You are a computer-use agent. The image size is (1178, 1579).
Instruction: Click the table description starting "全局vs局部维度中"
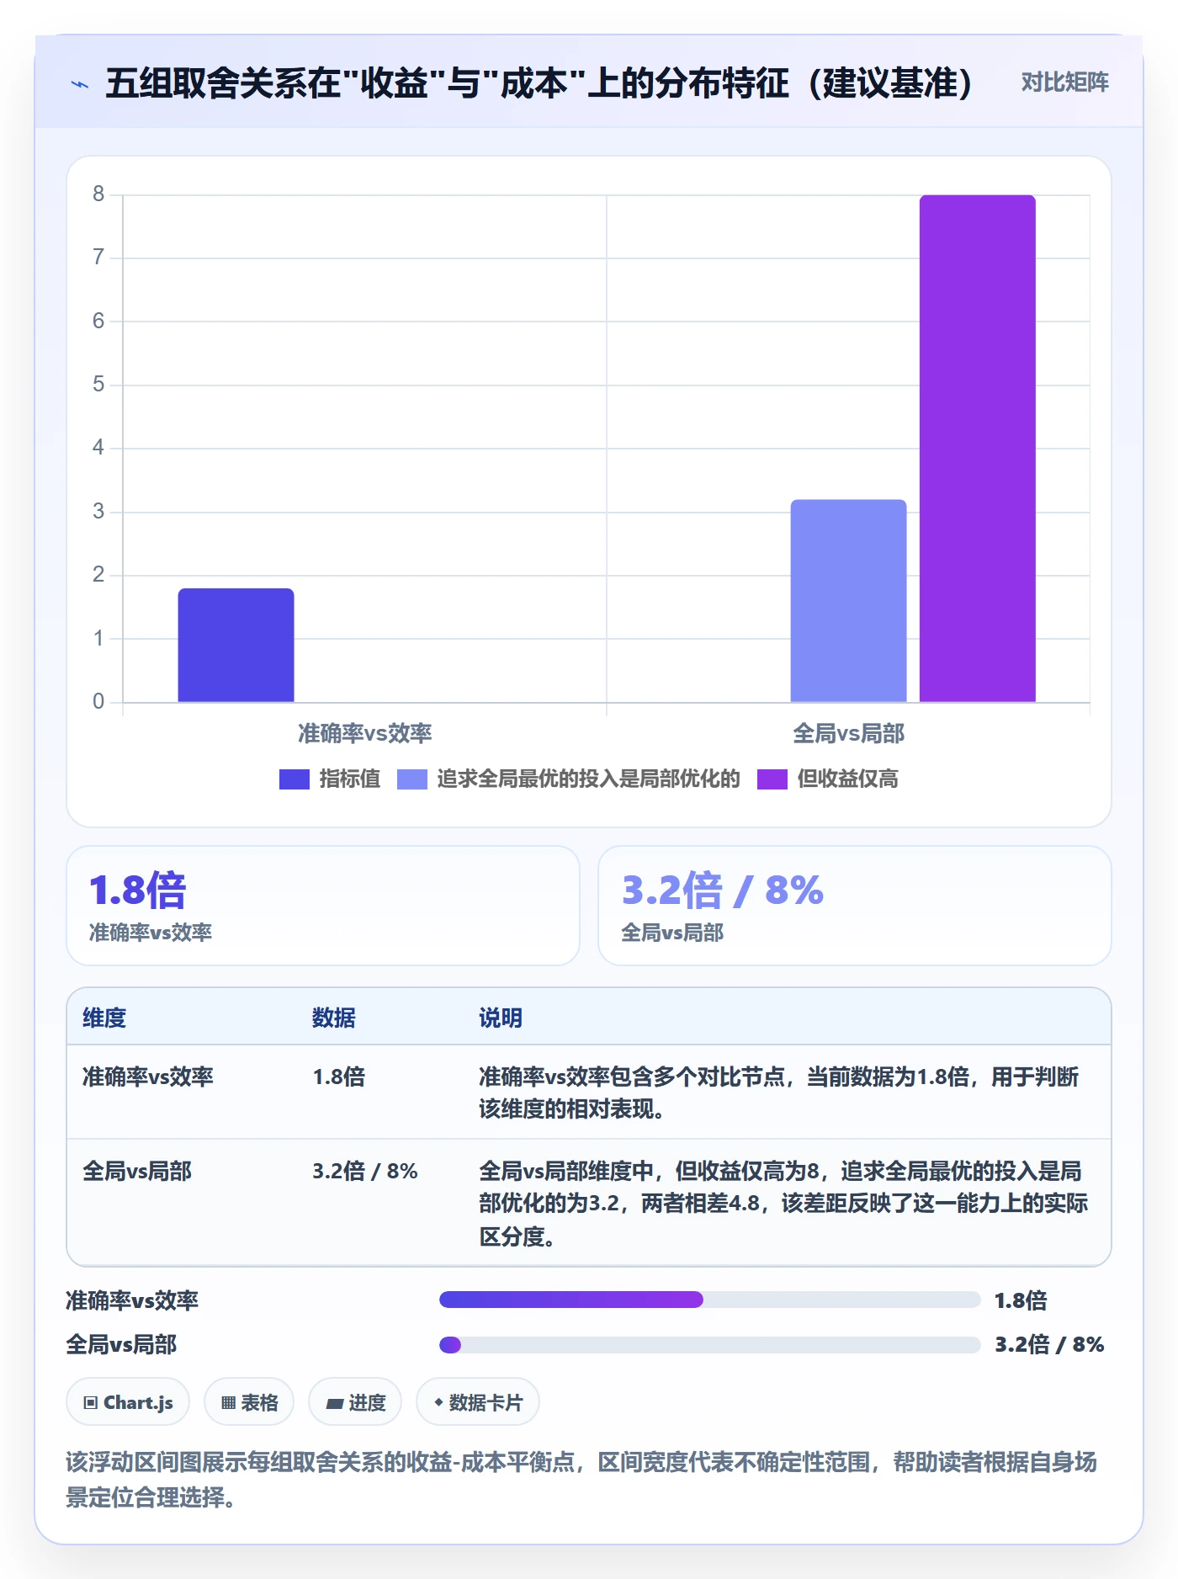(783, 1204)
